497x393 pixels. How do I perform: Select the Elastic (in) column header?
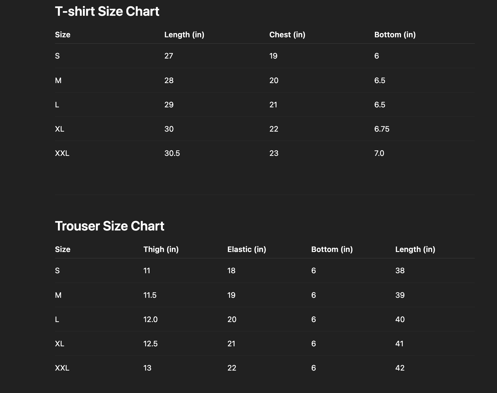coord(246,250)
